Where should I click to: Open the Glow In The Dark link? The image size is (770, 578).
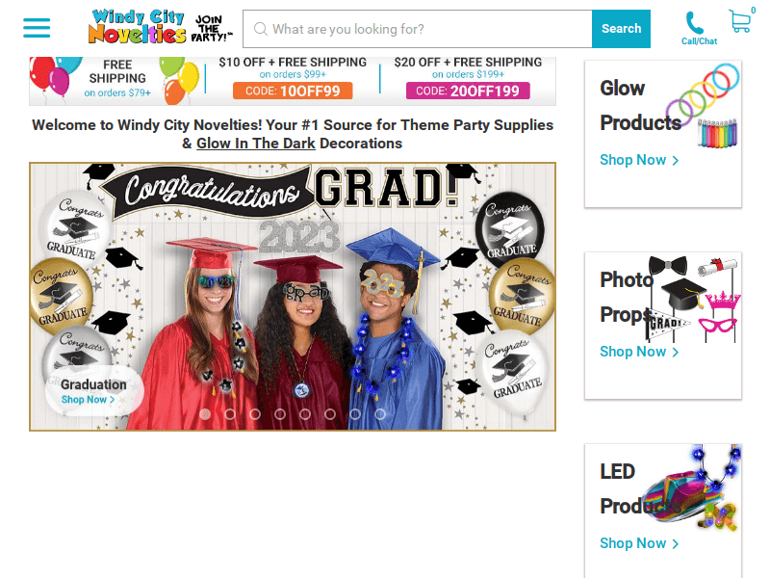(x=256, y=144)
